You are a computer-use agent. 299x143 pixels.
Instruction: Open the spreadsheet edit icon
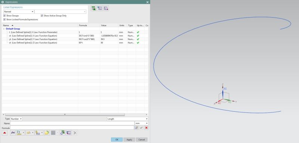(93, 8)
